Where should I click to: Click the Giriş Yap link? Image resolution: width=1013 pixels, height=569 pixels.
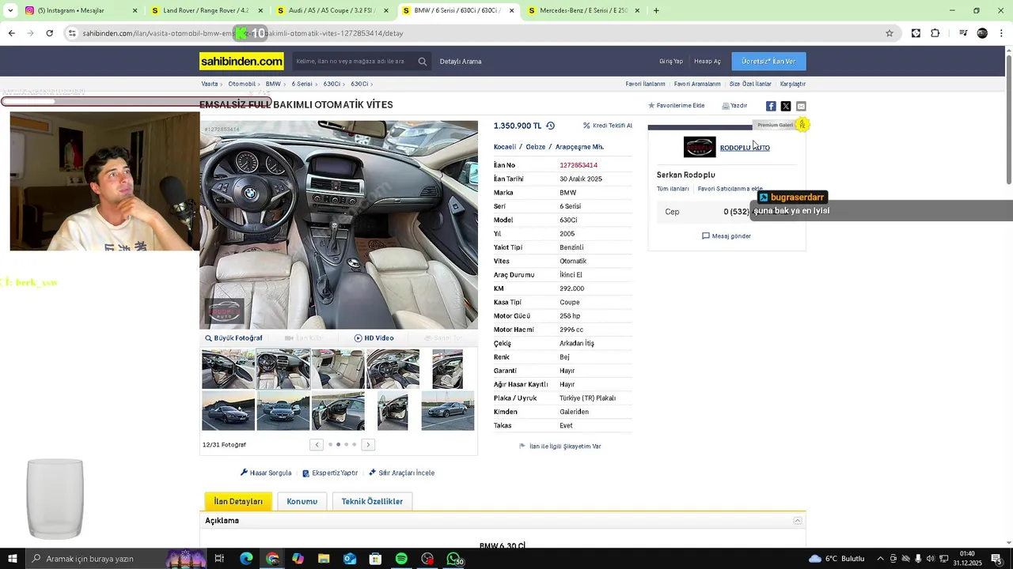[671, 62]
